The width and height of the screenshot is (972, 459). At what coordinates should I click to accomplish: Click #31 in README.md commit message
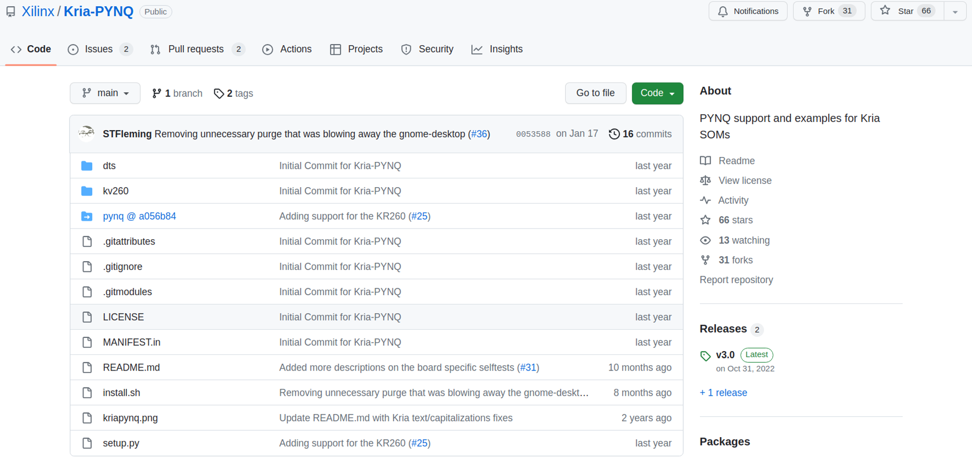pos(528,368)
